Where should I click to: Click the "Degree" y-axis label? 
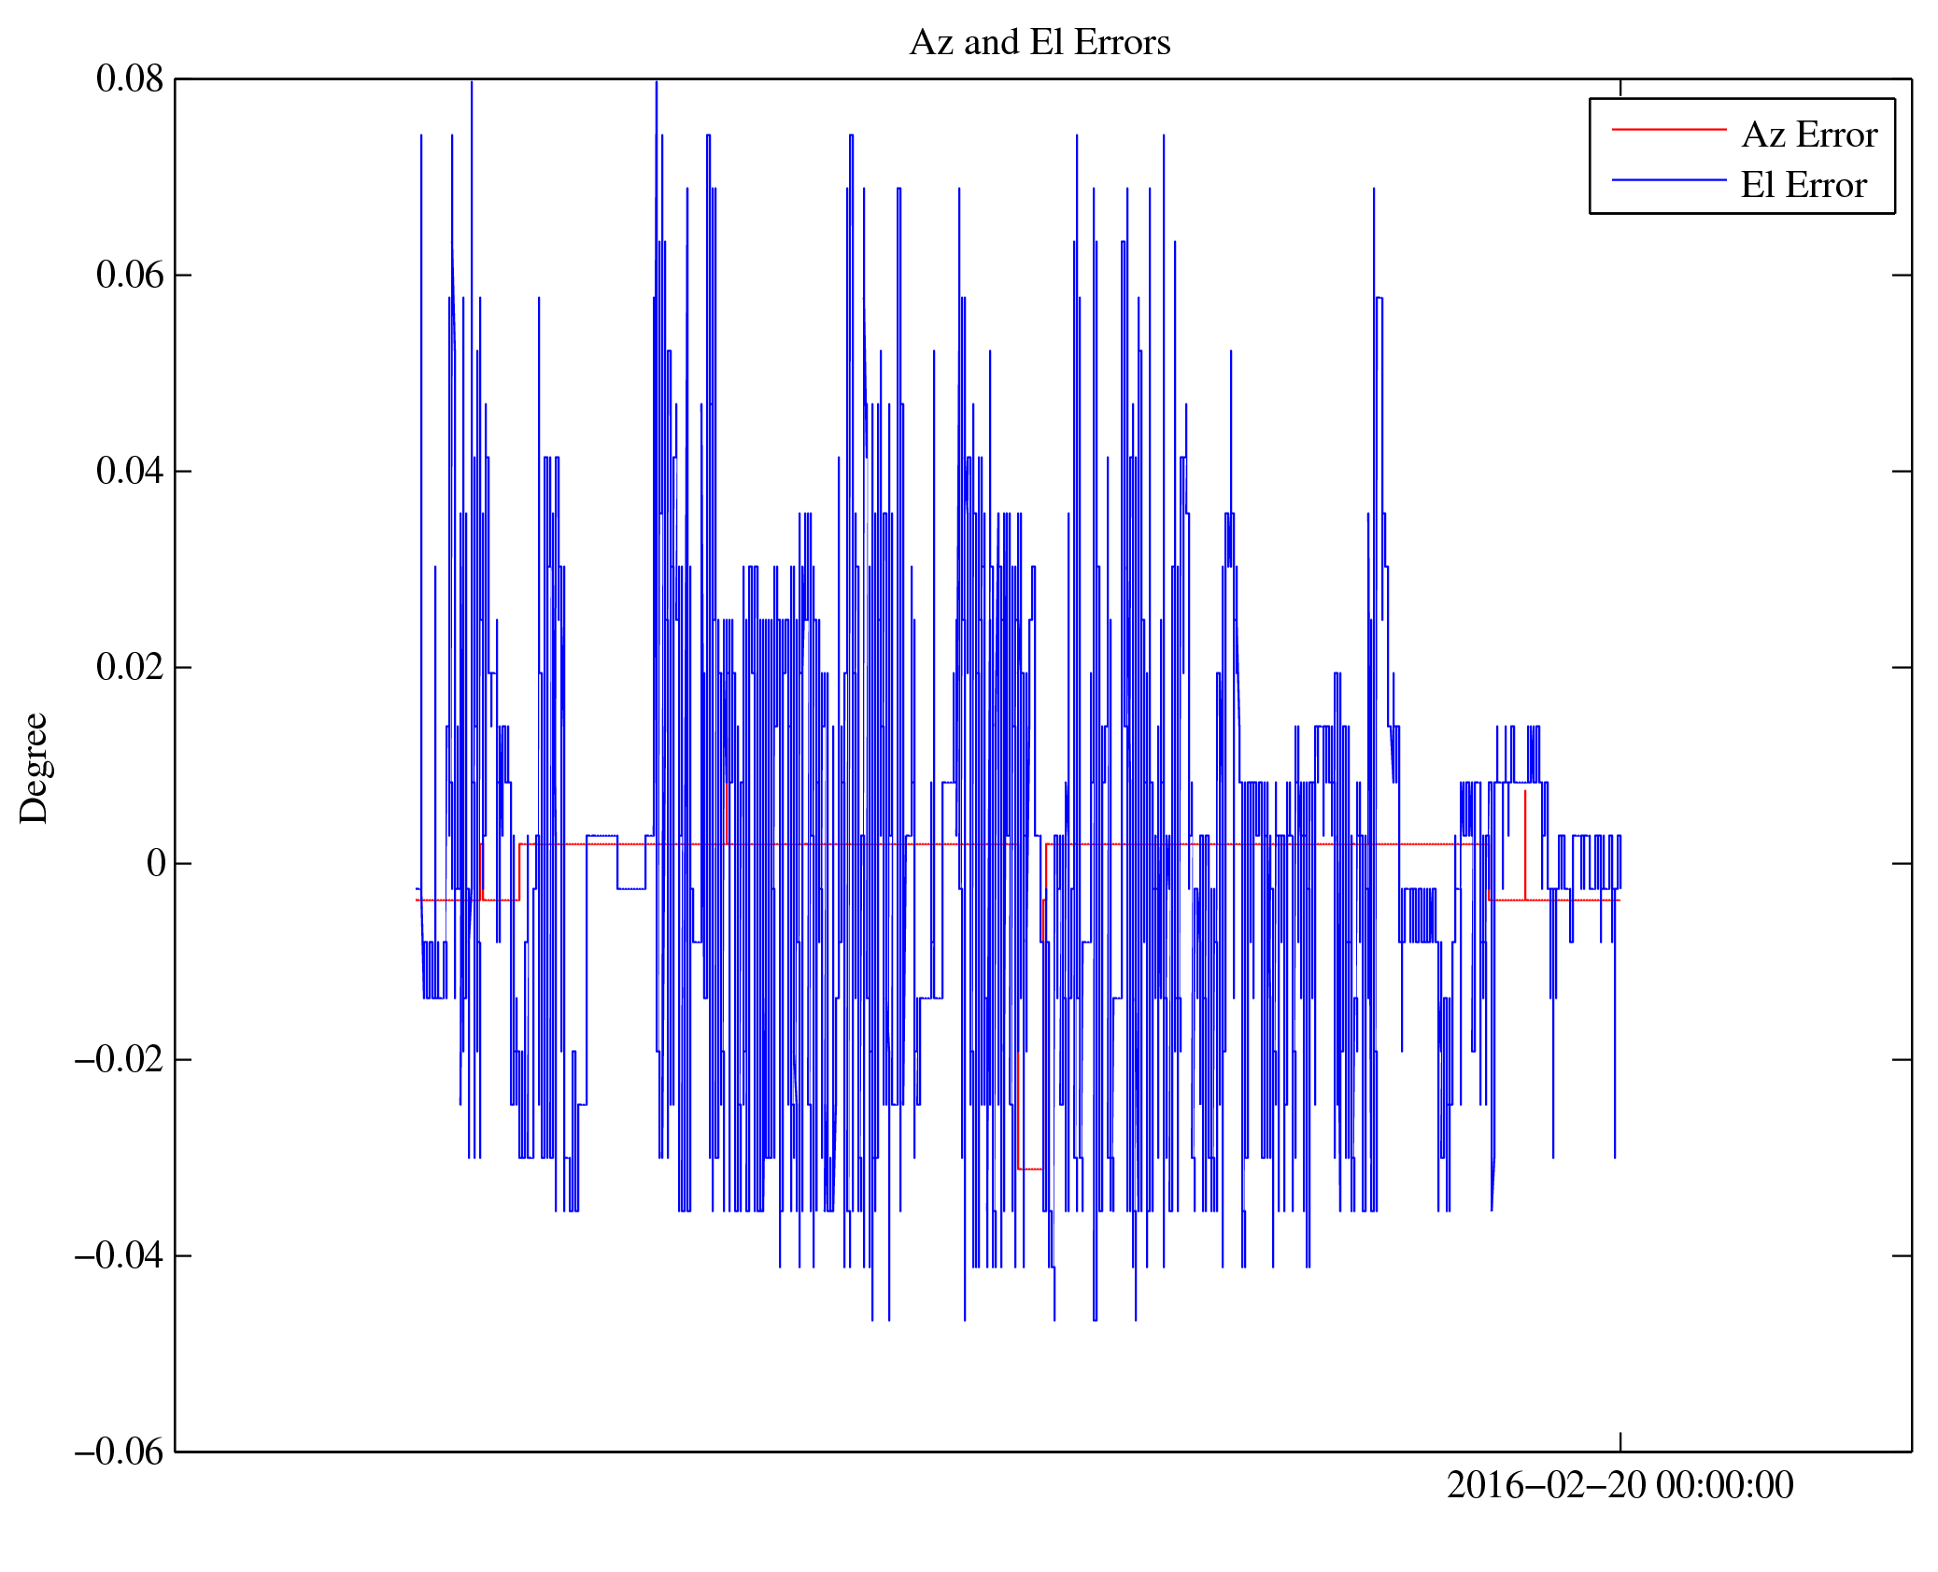34,768
